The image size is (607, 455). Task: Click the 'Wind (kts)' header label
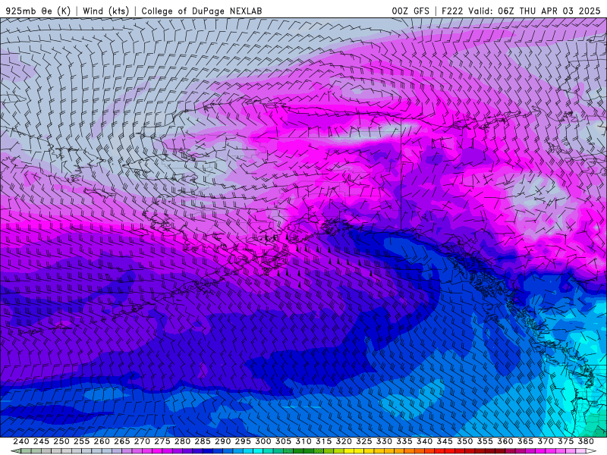106,11
